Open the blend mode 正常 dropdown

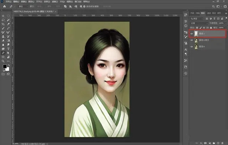(x=199, y=23)
